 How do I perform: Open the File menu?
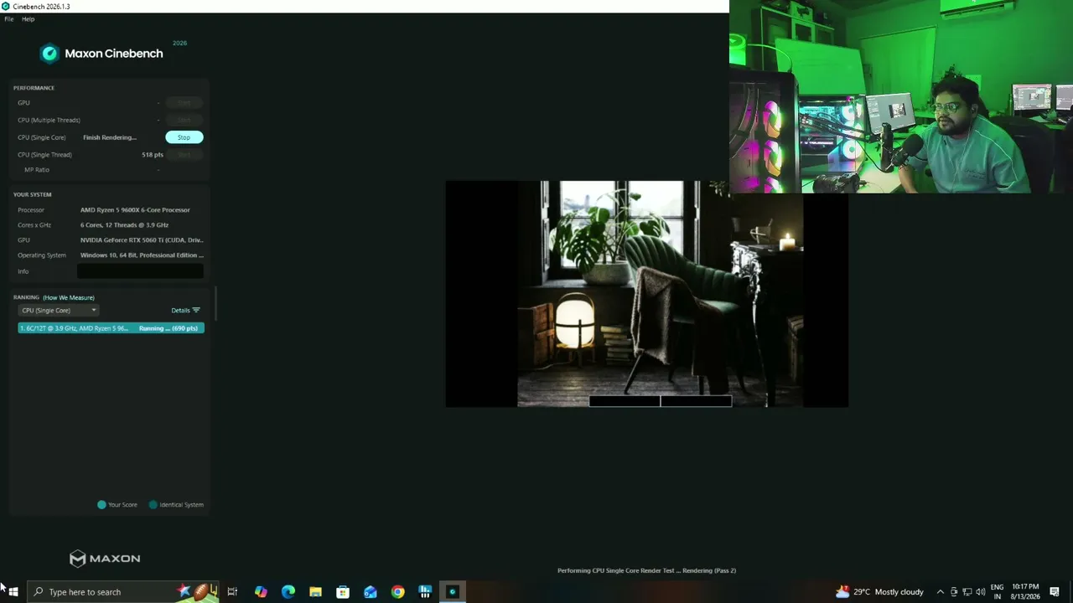click(9, 19)
